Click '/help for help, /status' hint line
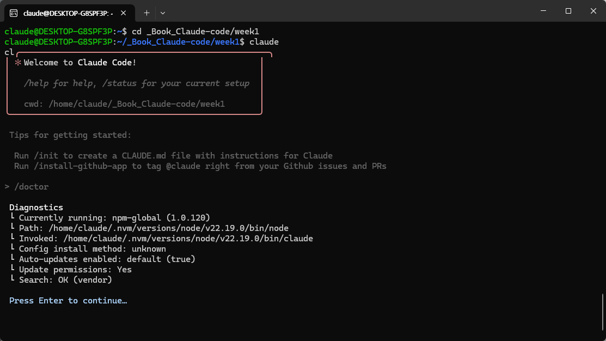Image resolution: width=606 pixels, height=341 pixels. click(x=137, y=83)
